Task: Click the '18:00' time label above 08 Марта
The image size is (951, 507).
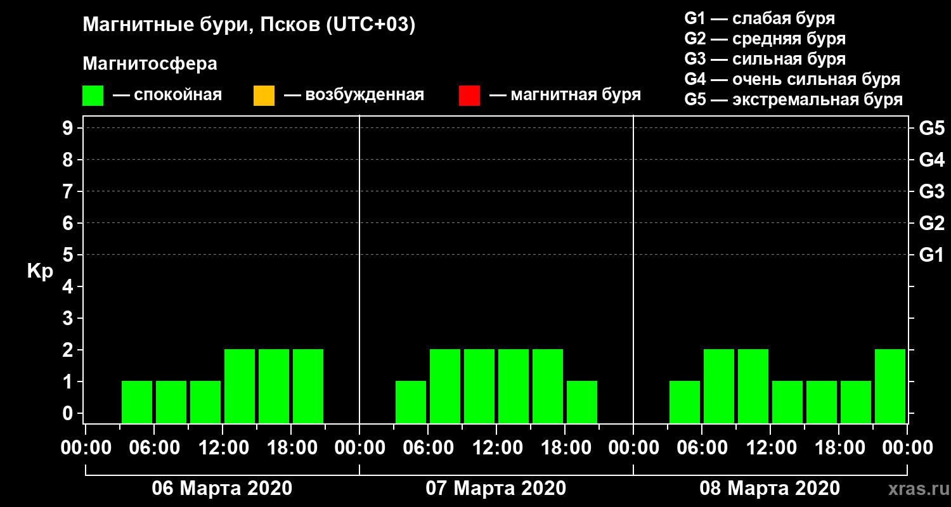Action: 839,448
